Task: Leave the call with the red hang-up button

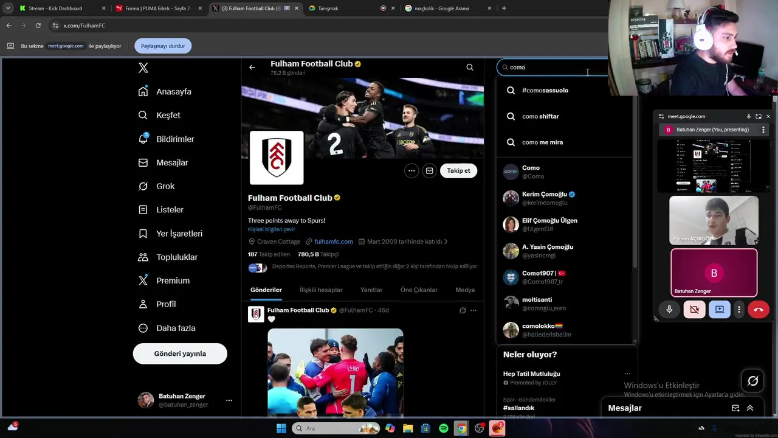Action: [758, 309]
